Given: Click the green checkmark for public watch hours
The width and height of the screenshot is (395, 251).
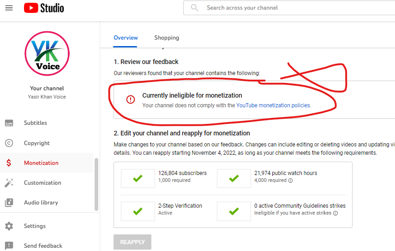Looking at the screenshot, I should point(234,178).
